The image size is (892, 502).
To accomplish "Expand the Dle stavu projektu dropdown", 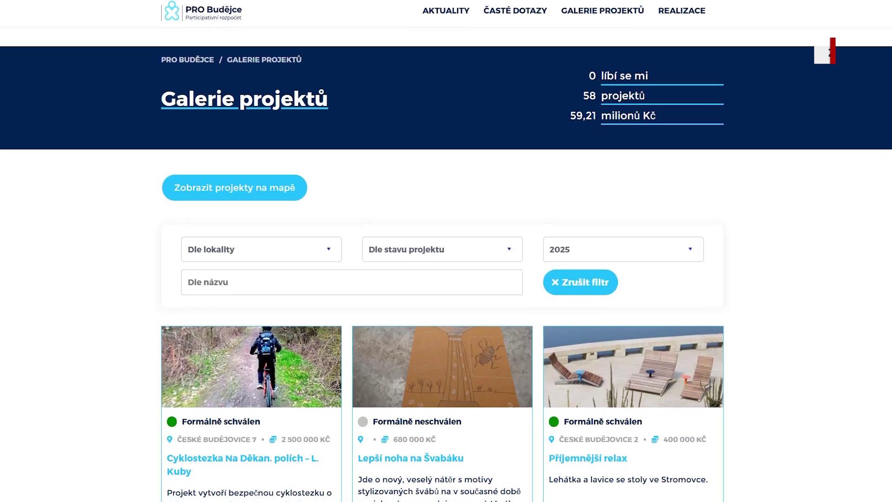I will tap(442, 250).
